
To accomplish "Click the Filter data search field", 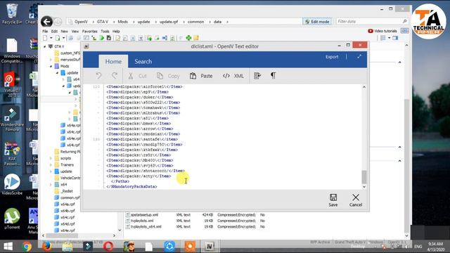I will (x=372, y=21).
